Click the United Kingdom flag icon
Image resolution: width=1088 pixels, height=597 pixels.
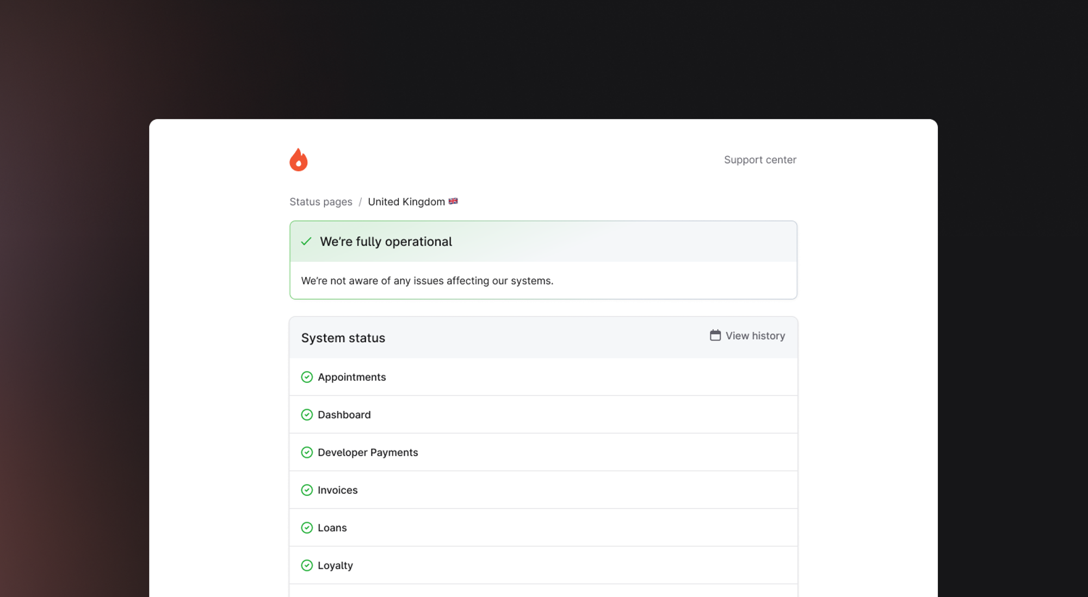coord(453,201)
